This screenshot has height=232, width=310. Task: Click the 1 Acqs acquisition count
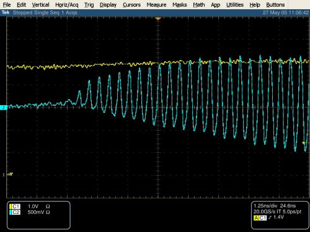[69, 12]
